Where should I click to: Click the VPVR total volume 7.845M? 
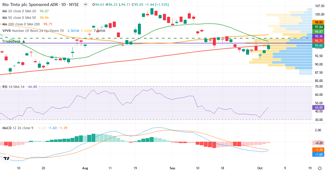coord(99,31)
